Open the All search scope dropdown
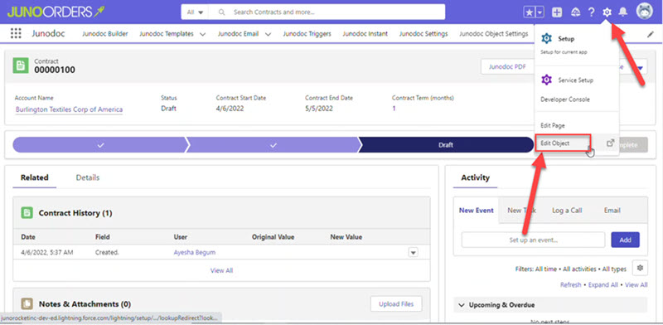663x325 pixels. tap(195, 12)
